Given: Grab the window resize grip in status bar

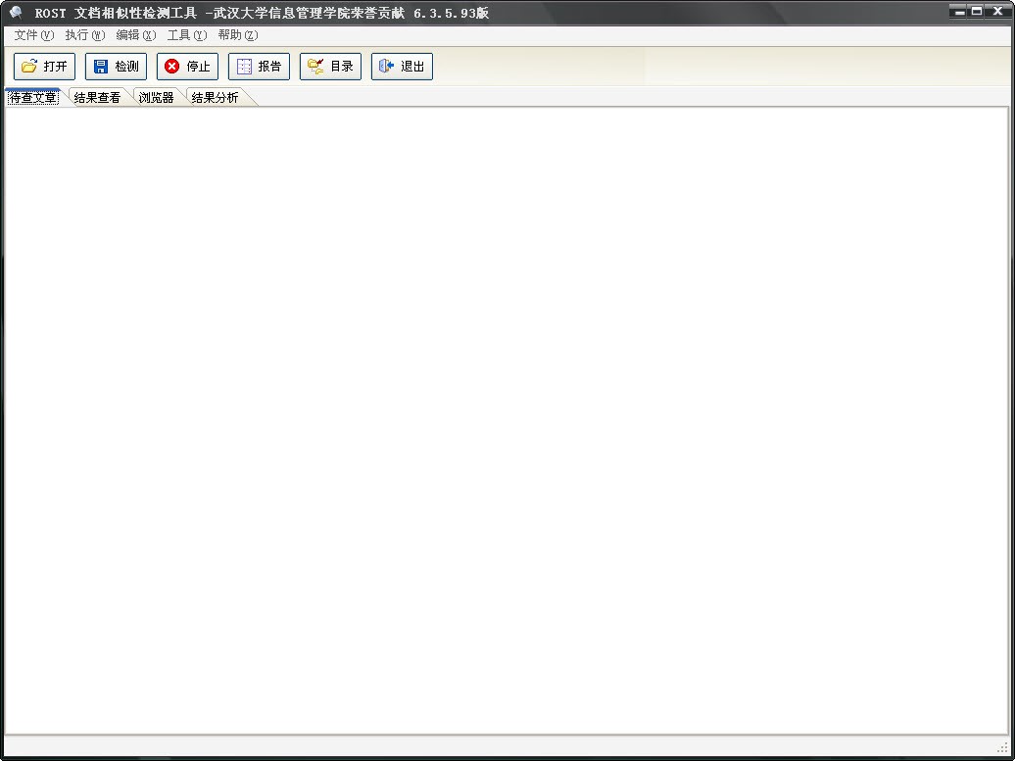Looking at the screenshot, I should click(x=1002, y=748).
